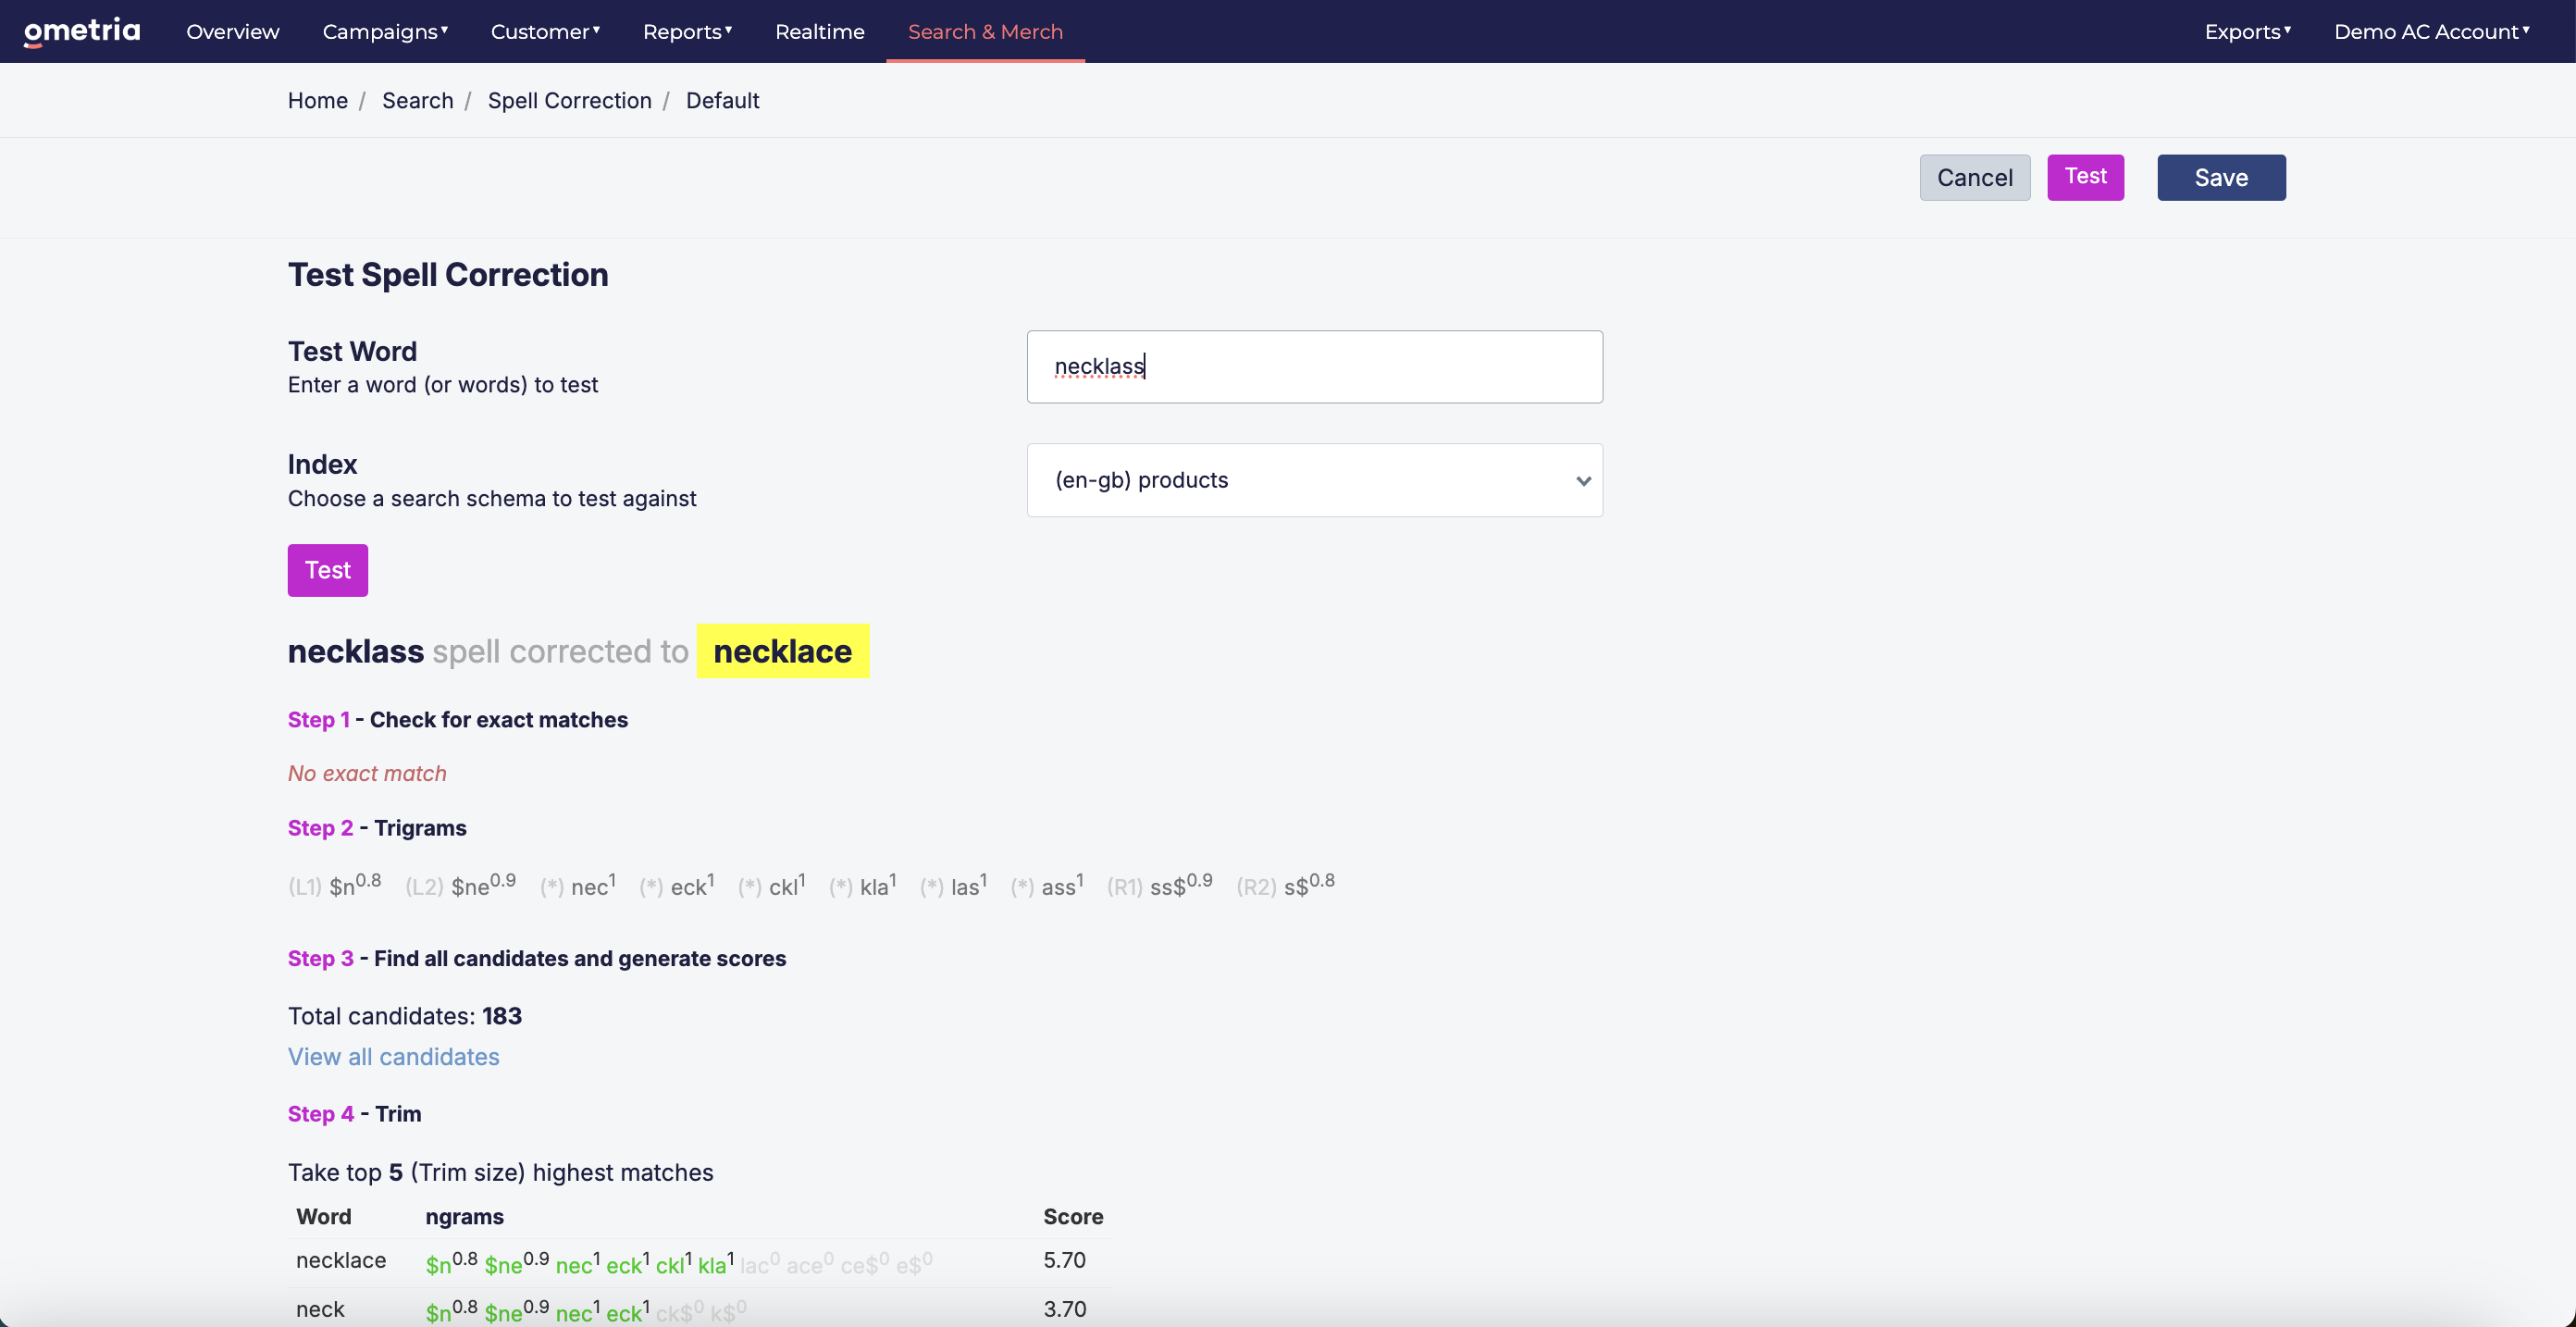Expand the Campaigns menu
Screen dimensions: 2576x1327
pyautogui.click(x=385, y=31)
